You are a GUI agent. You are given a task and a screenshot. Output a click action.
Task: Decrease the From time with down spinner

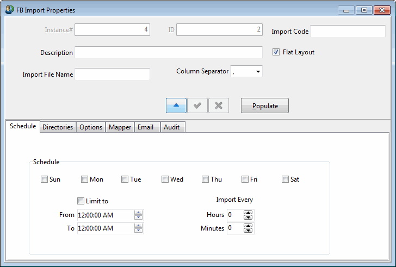click(138, 218)
